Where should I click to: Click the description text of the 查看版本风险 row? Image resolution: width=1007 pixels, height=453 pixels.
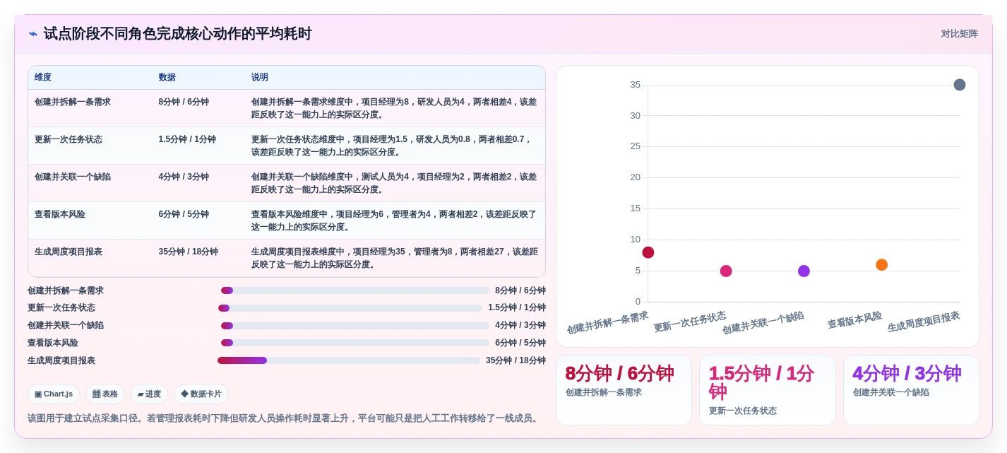coord(394,220)
